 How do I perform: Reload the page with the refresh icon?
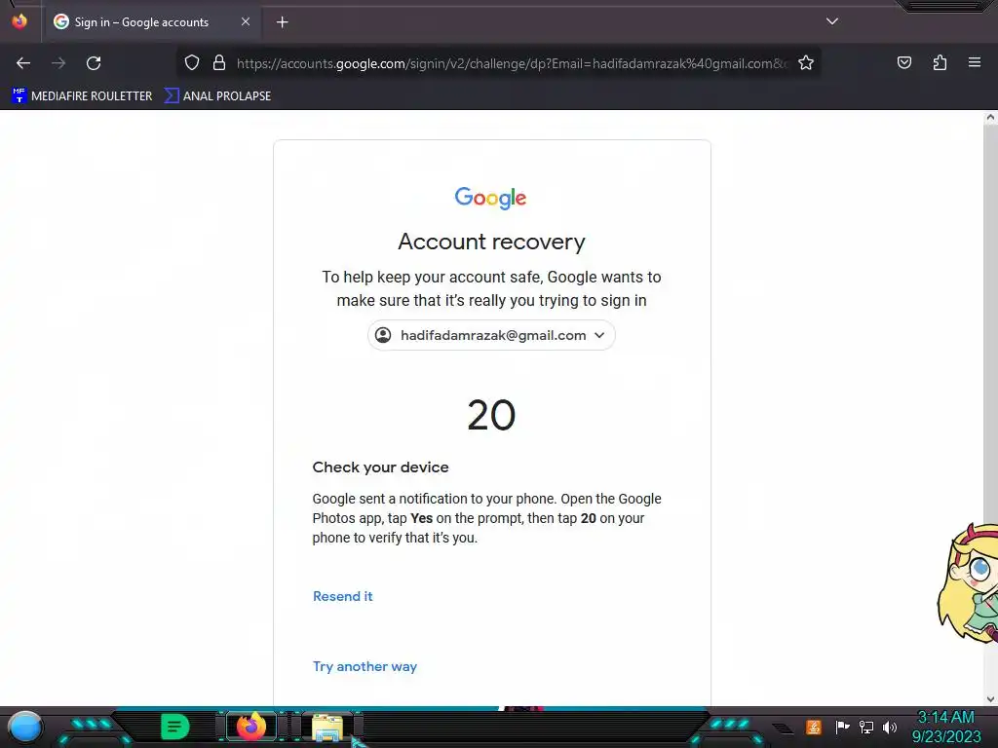click(x=94, y=63)
